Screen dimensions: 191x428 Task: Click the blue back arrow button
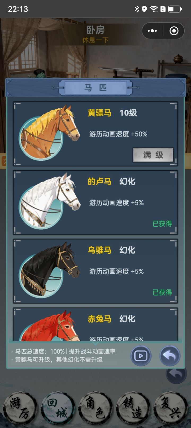pos(170,356)
